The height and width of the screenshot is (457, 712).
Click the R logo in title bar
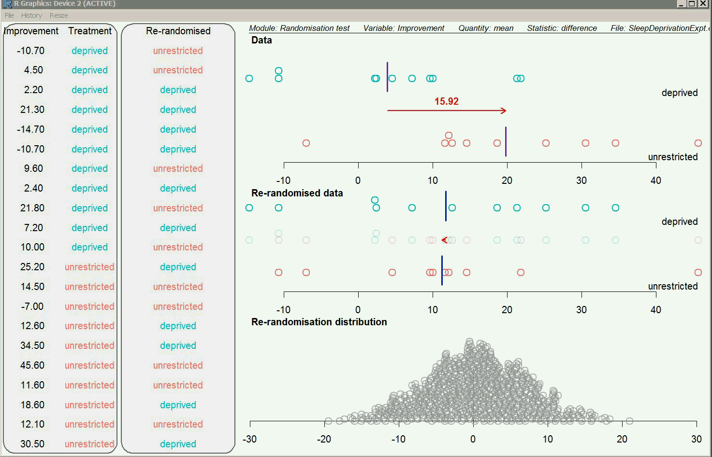(7, 4)
